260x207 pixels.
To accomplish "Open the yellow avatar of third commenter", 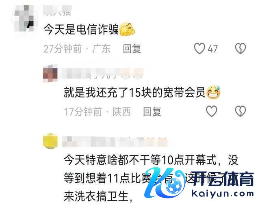I will 50,141.
